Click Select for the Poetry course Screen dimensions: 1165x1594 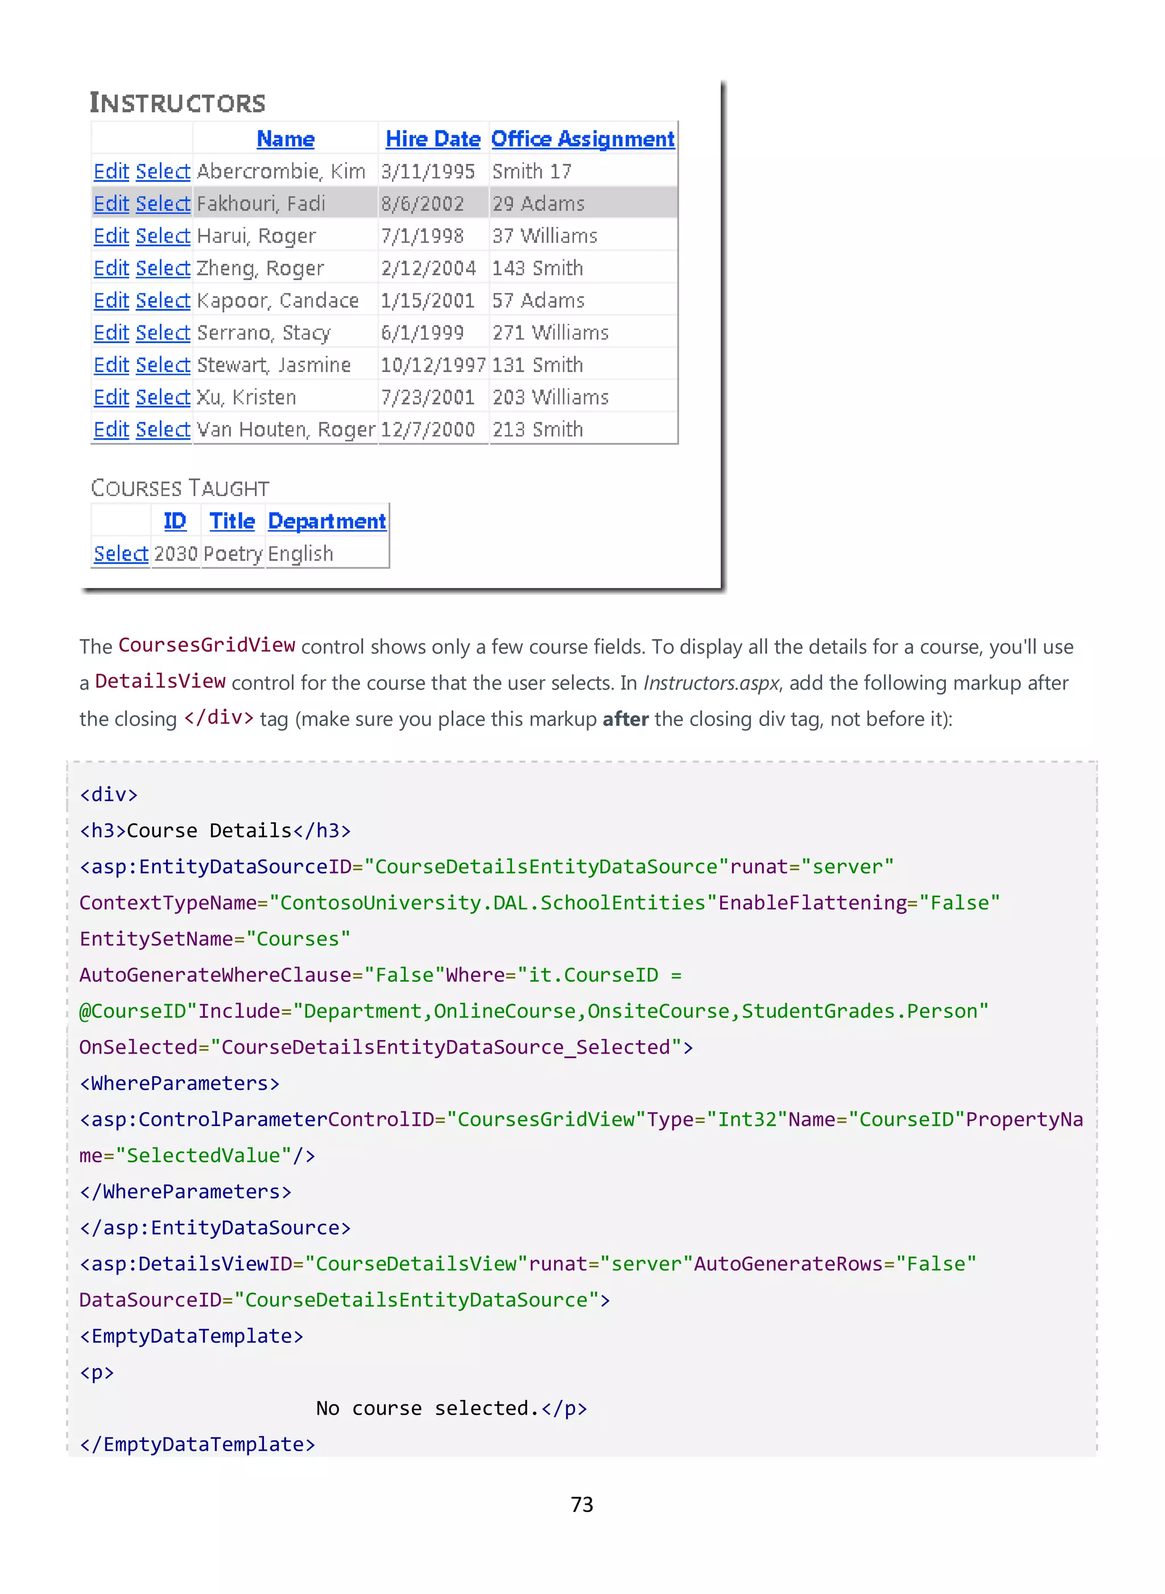pyautogui.click(x=121, y=554)
